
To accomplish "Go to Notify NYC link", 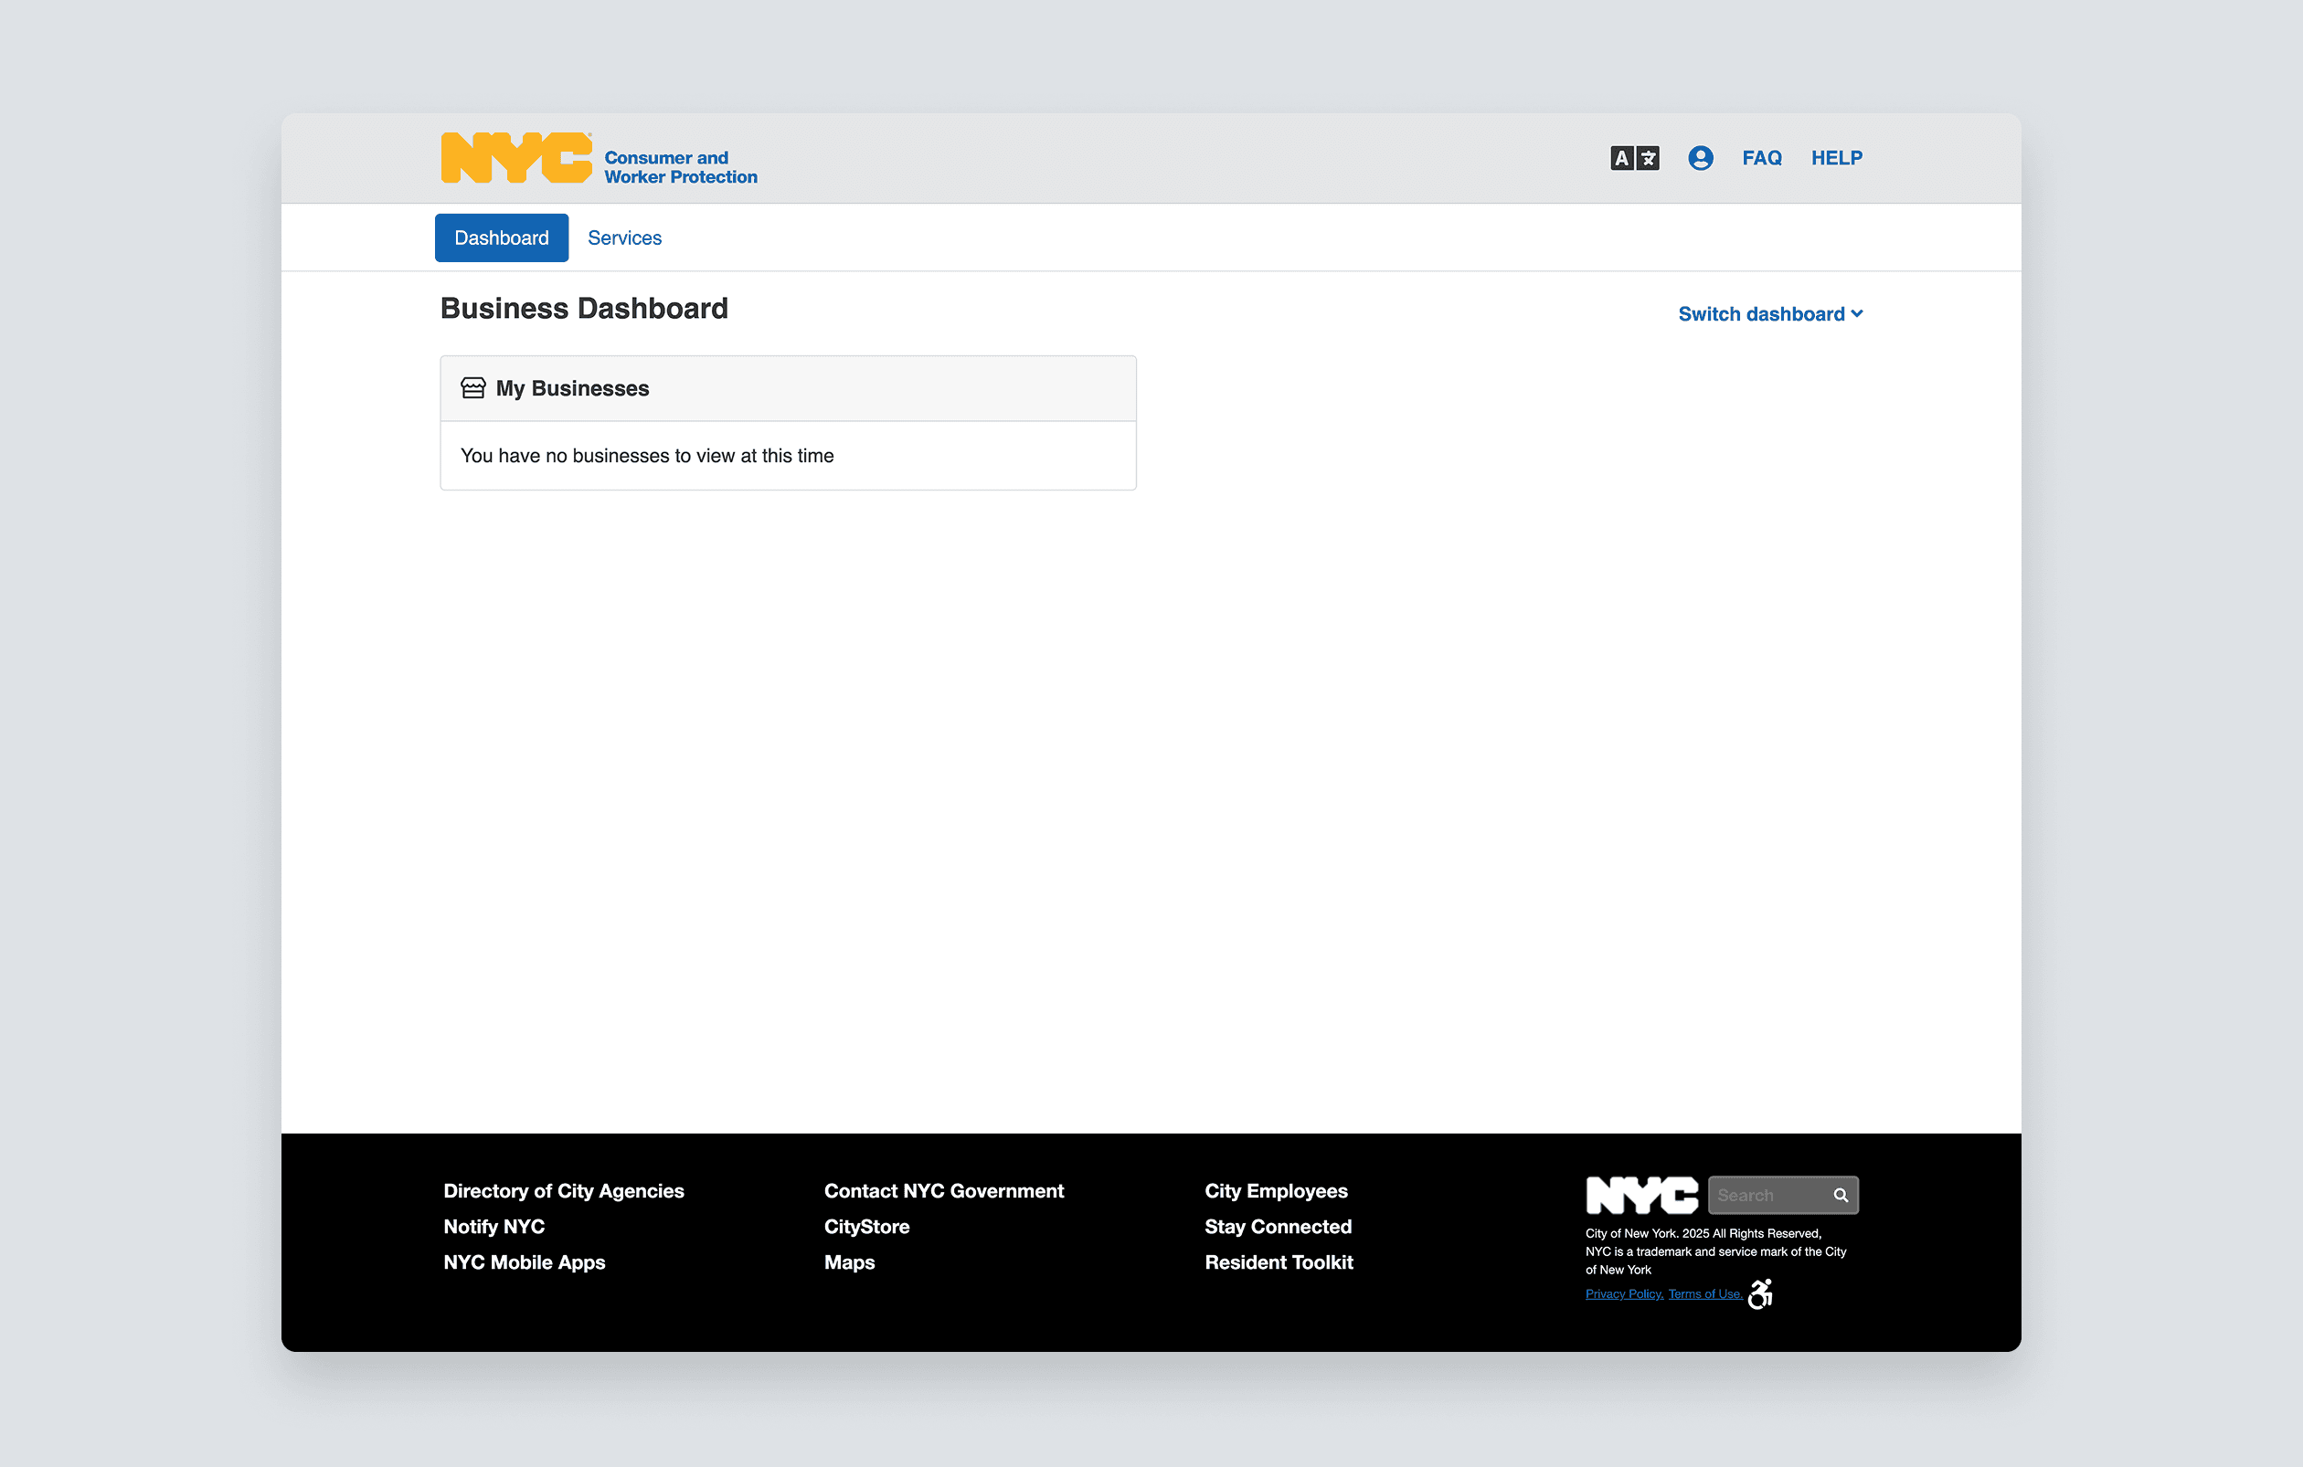I will tap(493, 1226).
